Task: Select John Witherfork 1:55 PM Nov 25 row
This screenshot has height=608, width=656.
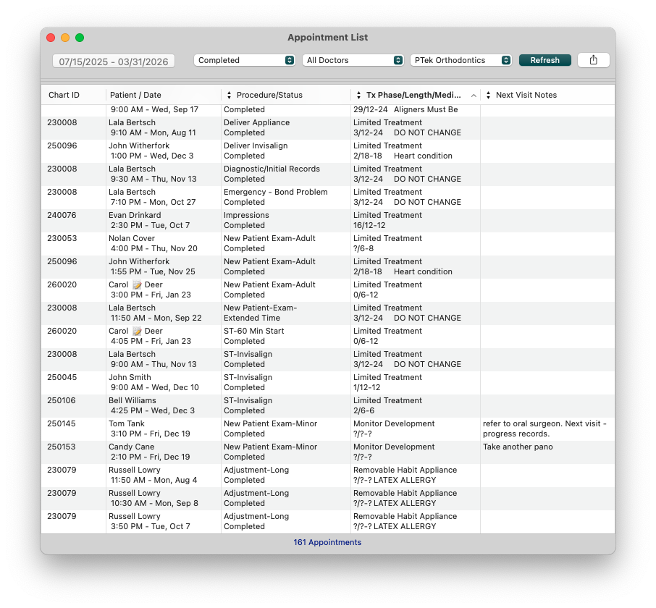Action: click(x=327, y=267)
